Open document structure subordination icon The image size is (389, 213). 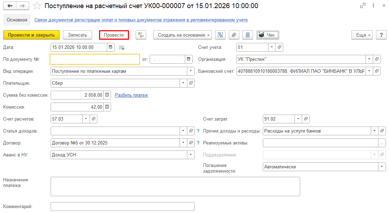click(220, 35)
